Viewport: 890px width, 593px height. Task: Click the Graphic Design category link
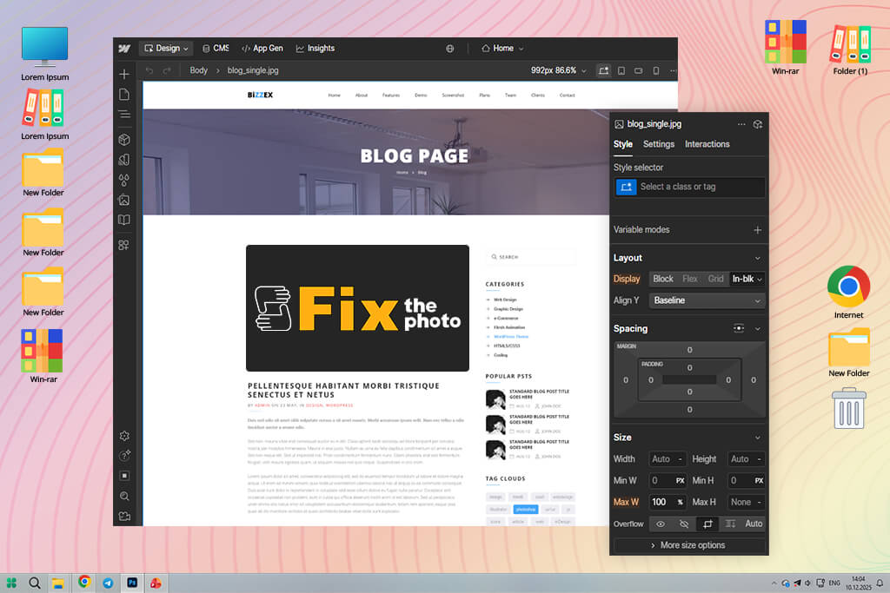[x=508, y=309]
